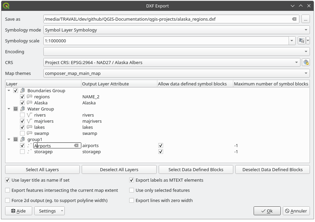Click Deselect Data Defined Blocks button
Screen dimensions: 315x222
point(272,169)
